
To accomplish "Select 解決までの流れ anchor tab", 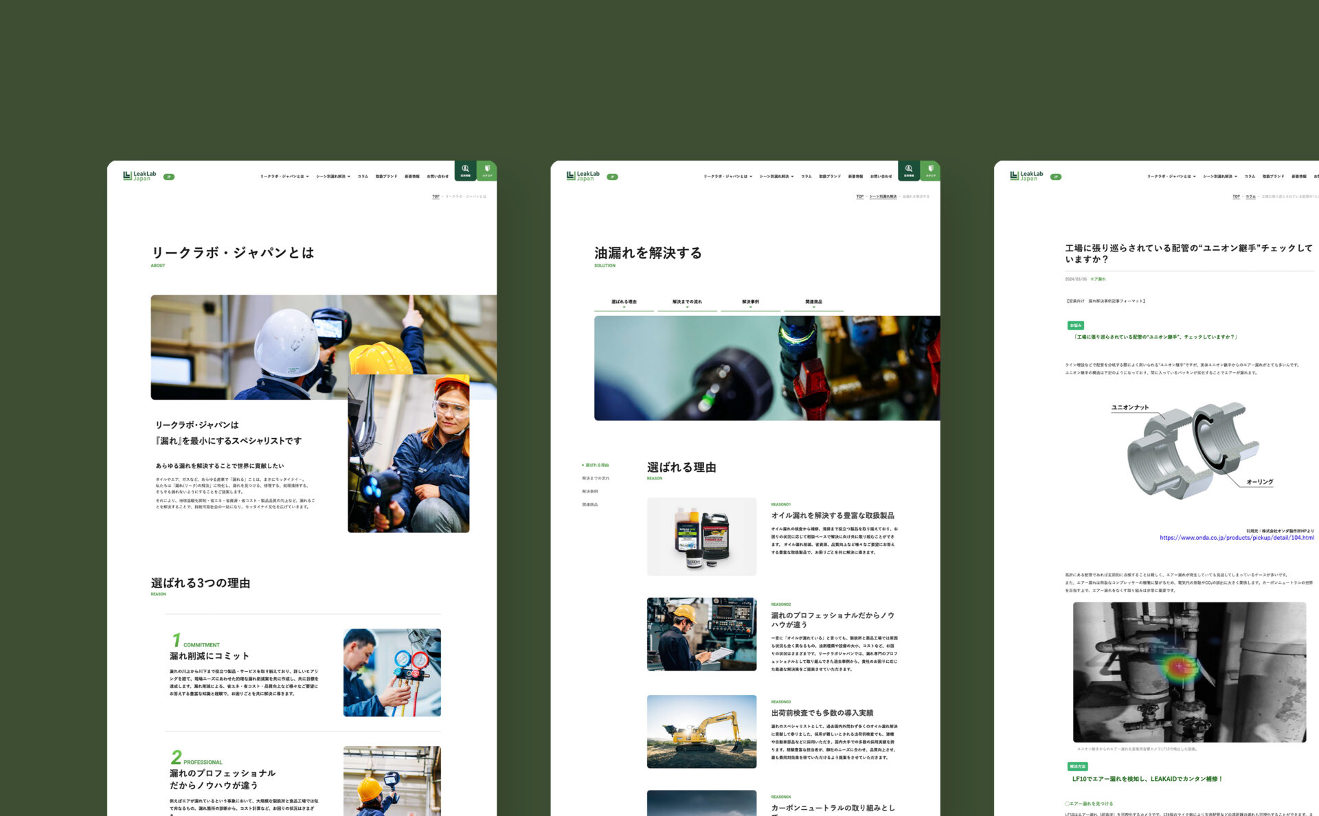I will [x=687, y=303].
